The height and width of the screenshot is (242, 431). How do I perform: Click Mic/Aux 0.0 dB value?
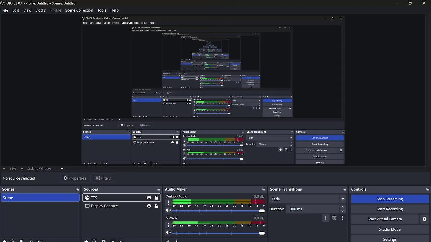259,218
